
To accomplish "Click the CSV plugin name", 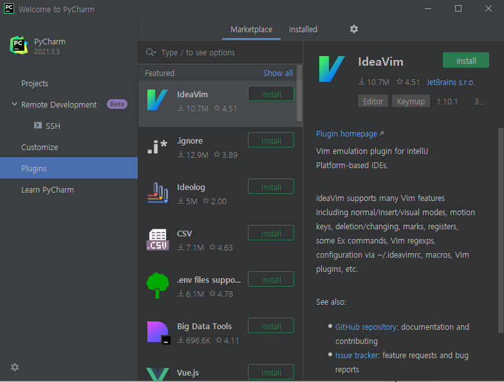I will click(x=184, y=233).
